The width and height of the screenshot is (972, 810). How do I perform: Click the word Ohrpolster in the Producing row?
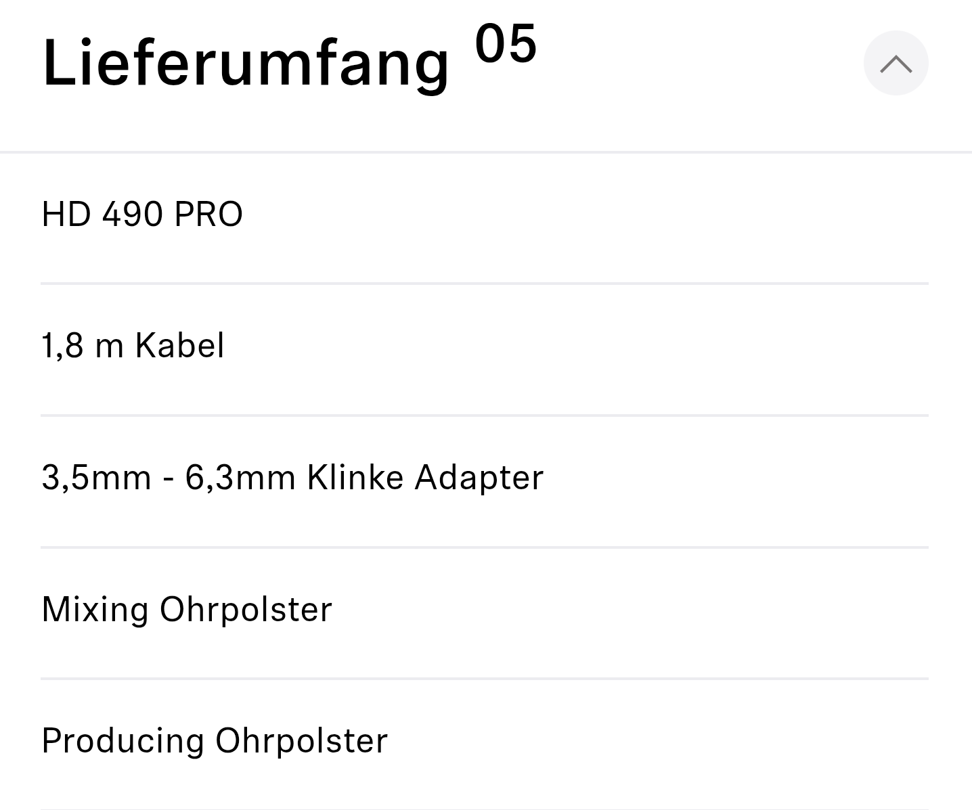[301, 740]
